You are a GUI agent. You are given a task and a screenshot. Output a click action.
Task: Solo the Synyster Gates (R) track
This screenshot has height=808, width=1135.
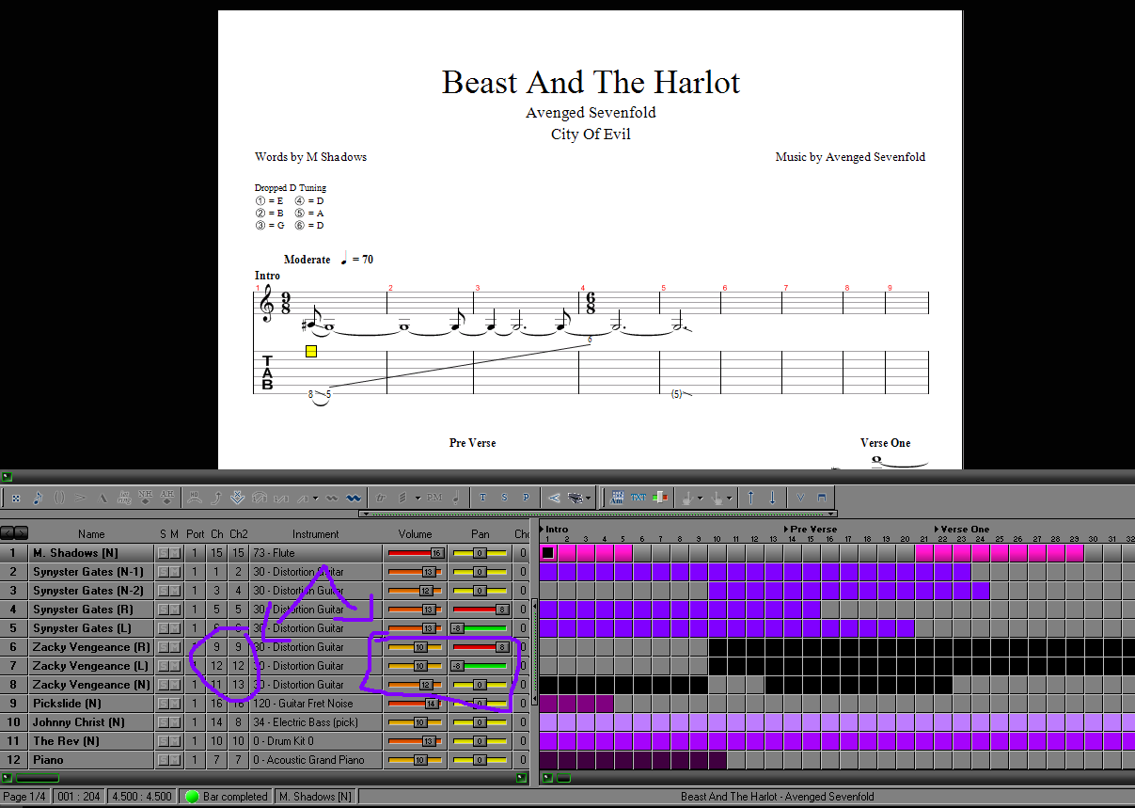point(164,610)
